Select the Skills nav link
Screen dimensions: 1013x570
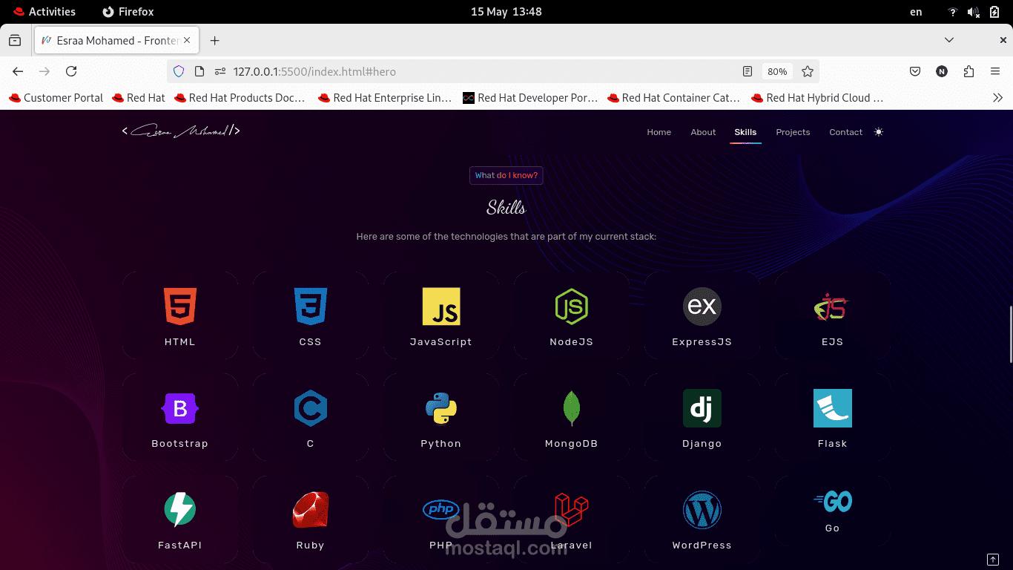tap(745, 132)
